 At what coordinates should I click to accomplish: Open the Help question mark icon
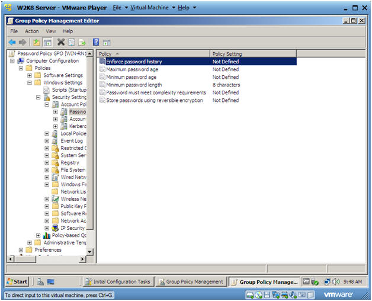click(96, 42)
